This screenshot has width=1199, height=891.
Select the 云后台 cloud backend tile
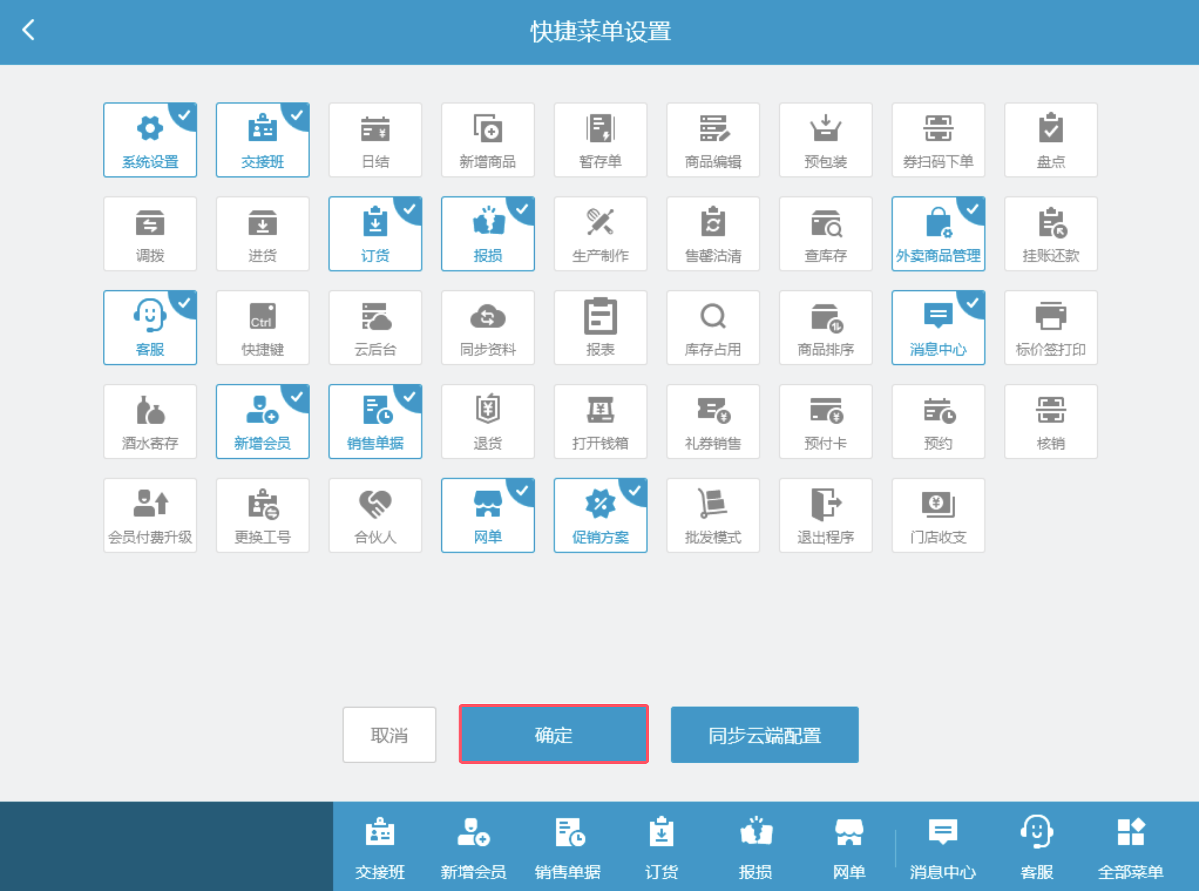tap(374, 328)
